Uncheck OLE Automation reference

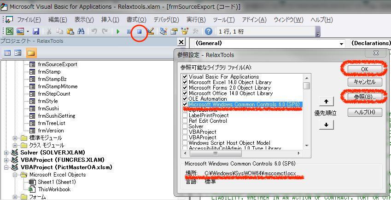pos(185,99)
